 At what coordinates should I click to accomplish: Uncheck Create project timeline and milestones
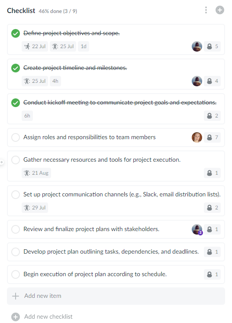16,68
